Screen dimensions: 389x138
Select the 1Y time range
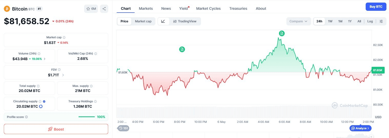[x=350, y=21]
